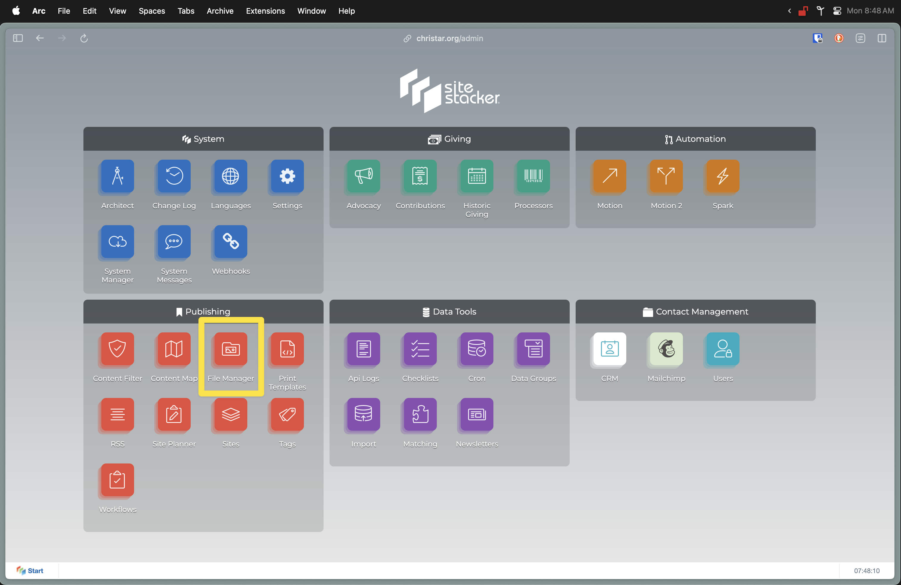The width and height of the screenshot is (901, 585).
Task: Open the Contributions icon
Action: point(420,176)
